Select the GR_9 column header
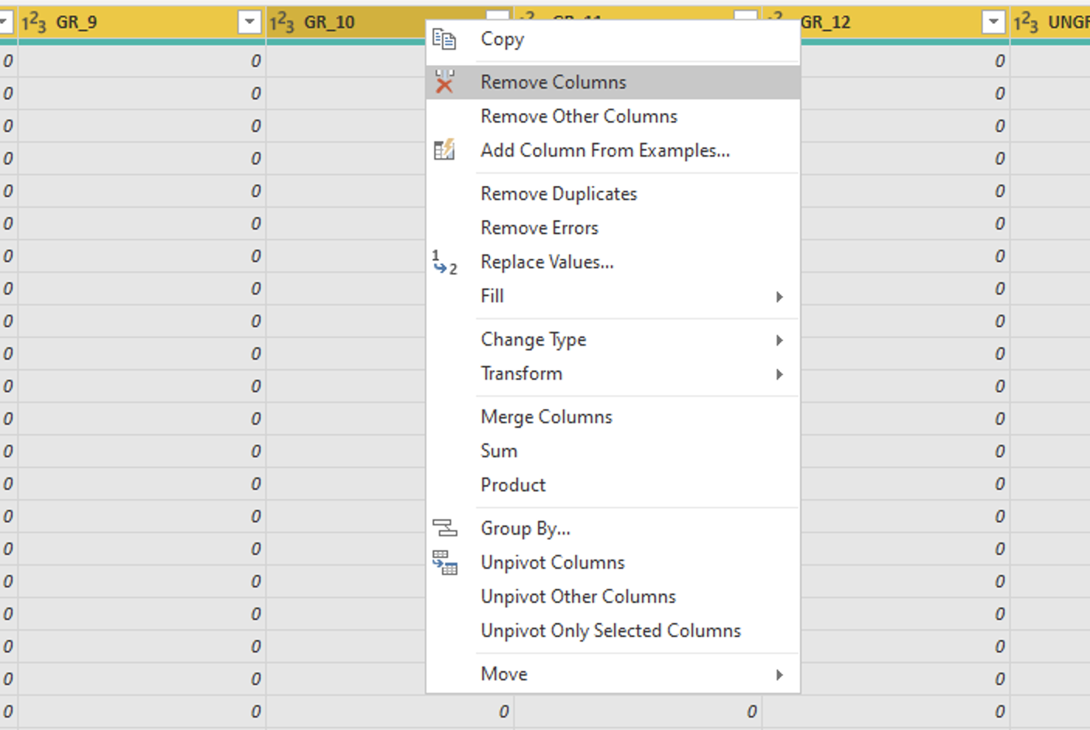Viewport: 1090px width, 730px height. pos(142,22)
